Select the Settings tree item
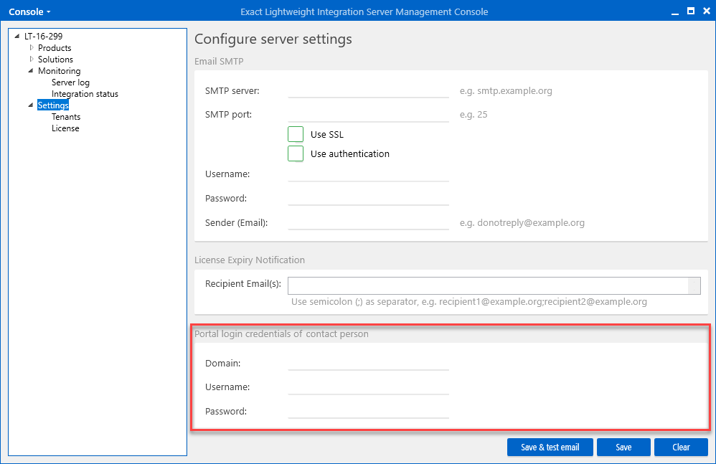 (x=53, y=105)
